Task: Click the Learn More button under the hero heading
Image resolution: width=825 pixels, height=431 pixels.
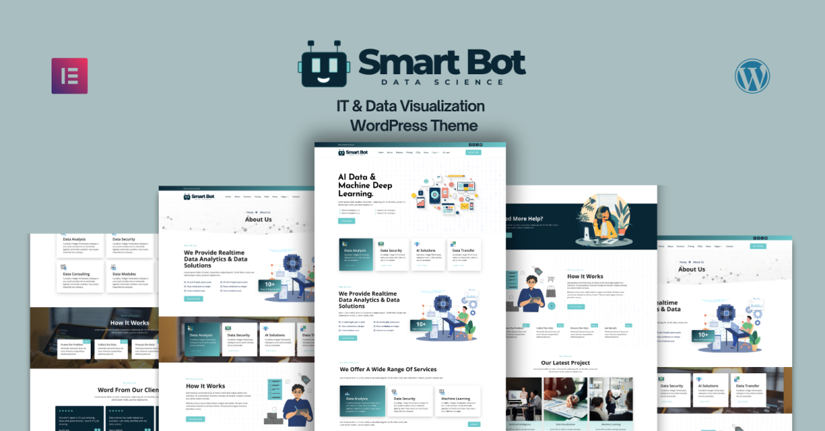Action: pos(346,221)
